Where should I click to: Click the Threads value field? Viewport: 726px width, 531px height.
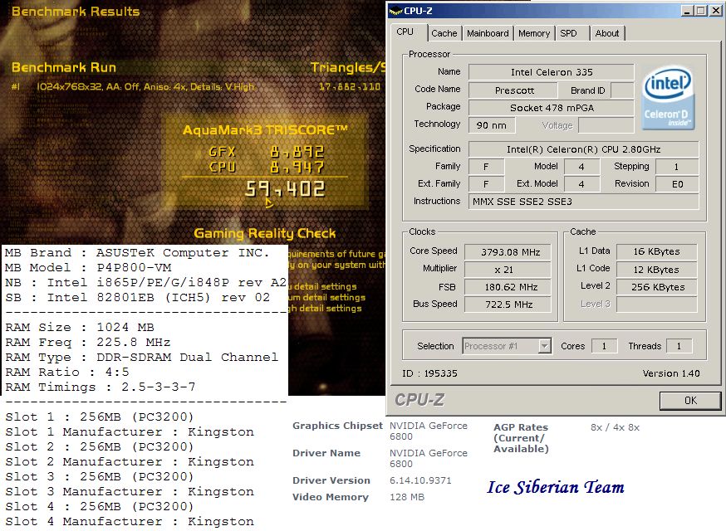[x=679, y=346]
